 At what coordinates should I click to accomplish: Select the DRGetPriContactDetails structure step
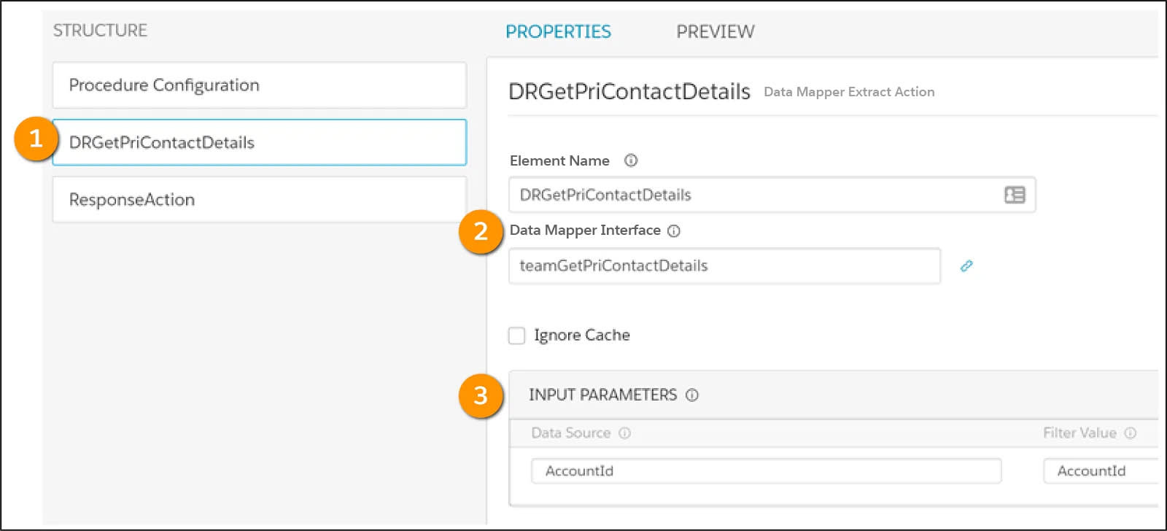(x=259, y=142)
